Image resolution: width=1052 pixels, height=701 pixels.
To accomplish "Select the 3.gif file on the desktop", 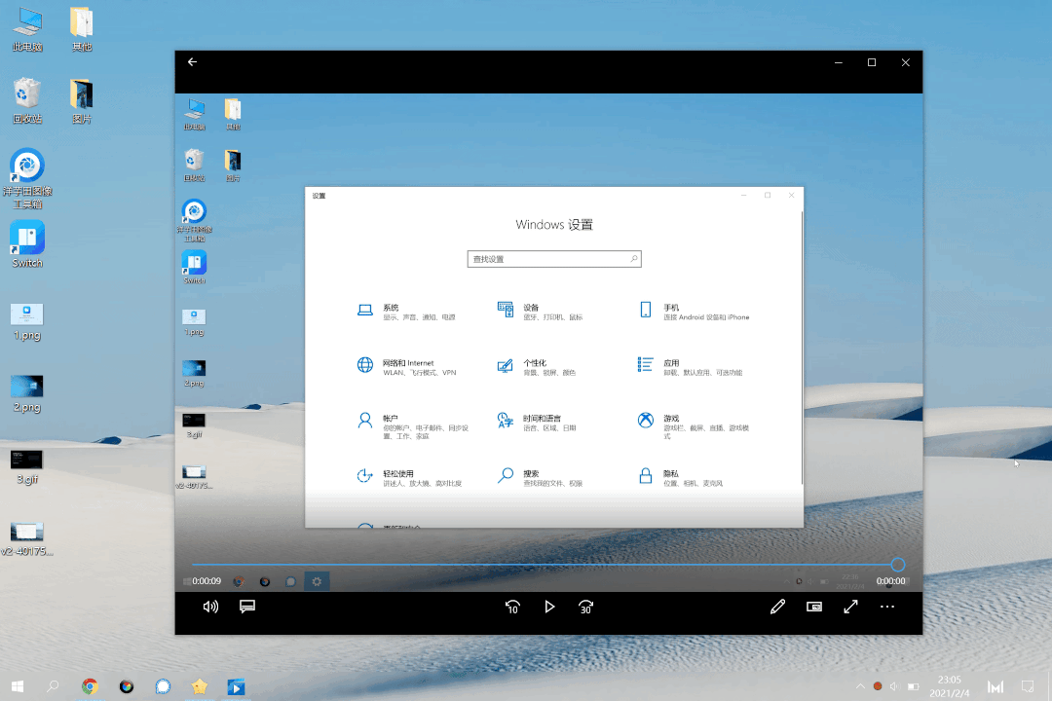I will 27,467.
